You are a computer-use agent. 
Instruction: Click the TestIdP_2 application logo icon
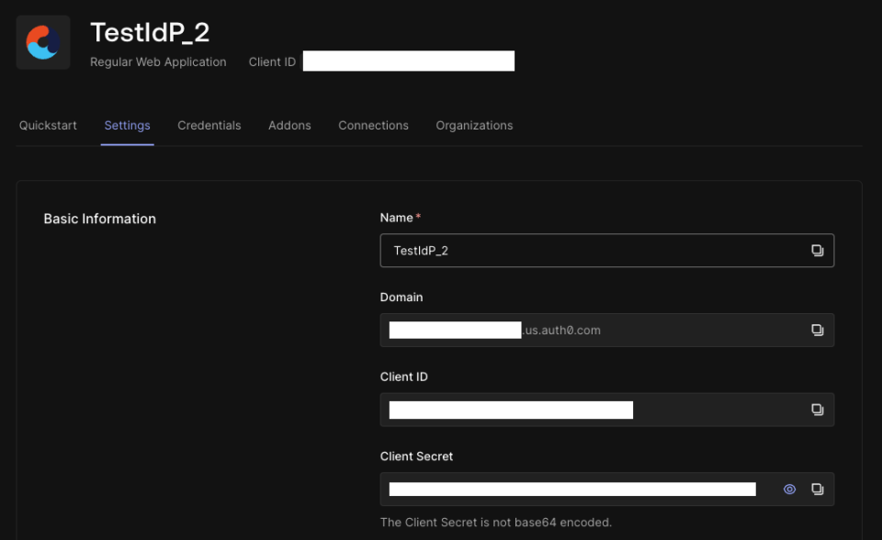(x=42, y=41)
